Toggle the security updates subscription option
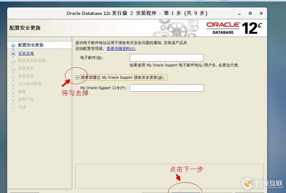Screen dimensions: 286x193 (77, 77)
